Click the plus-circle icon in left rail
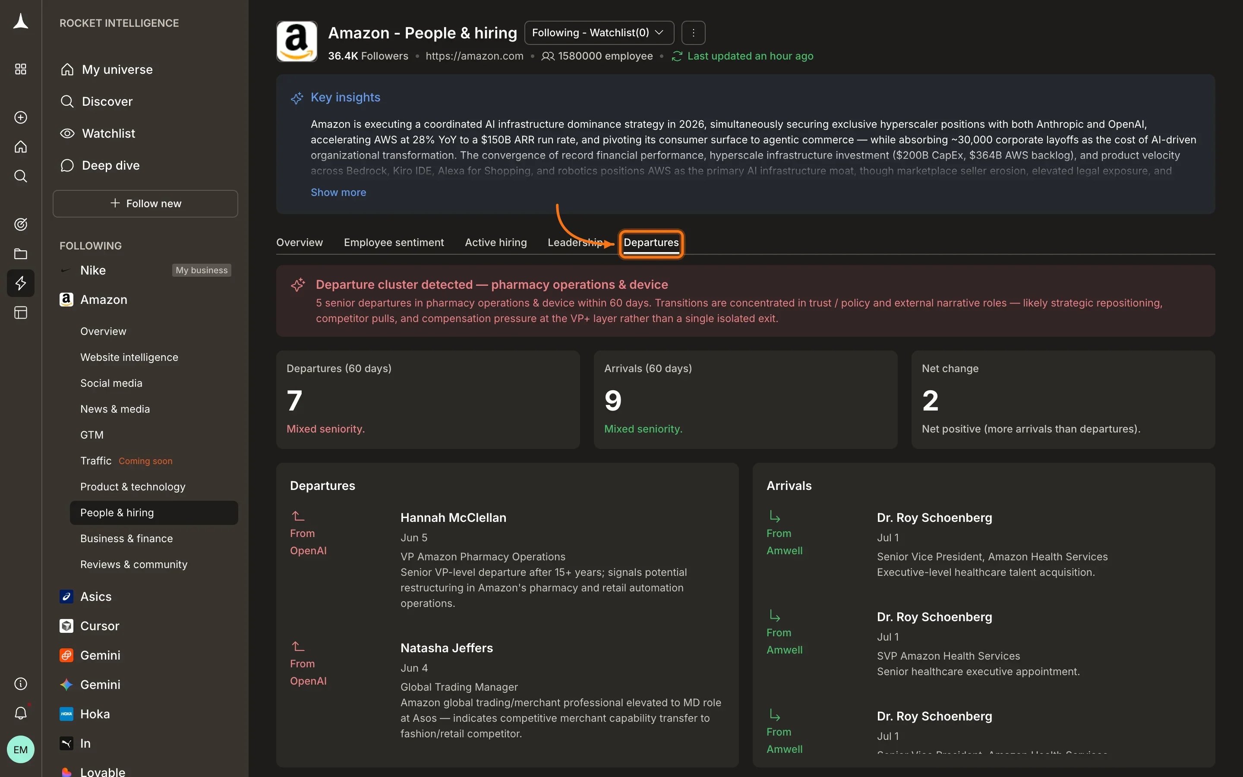 click(21, 118)
